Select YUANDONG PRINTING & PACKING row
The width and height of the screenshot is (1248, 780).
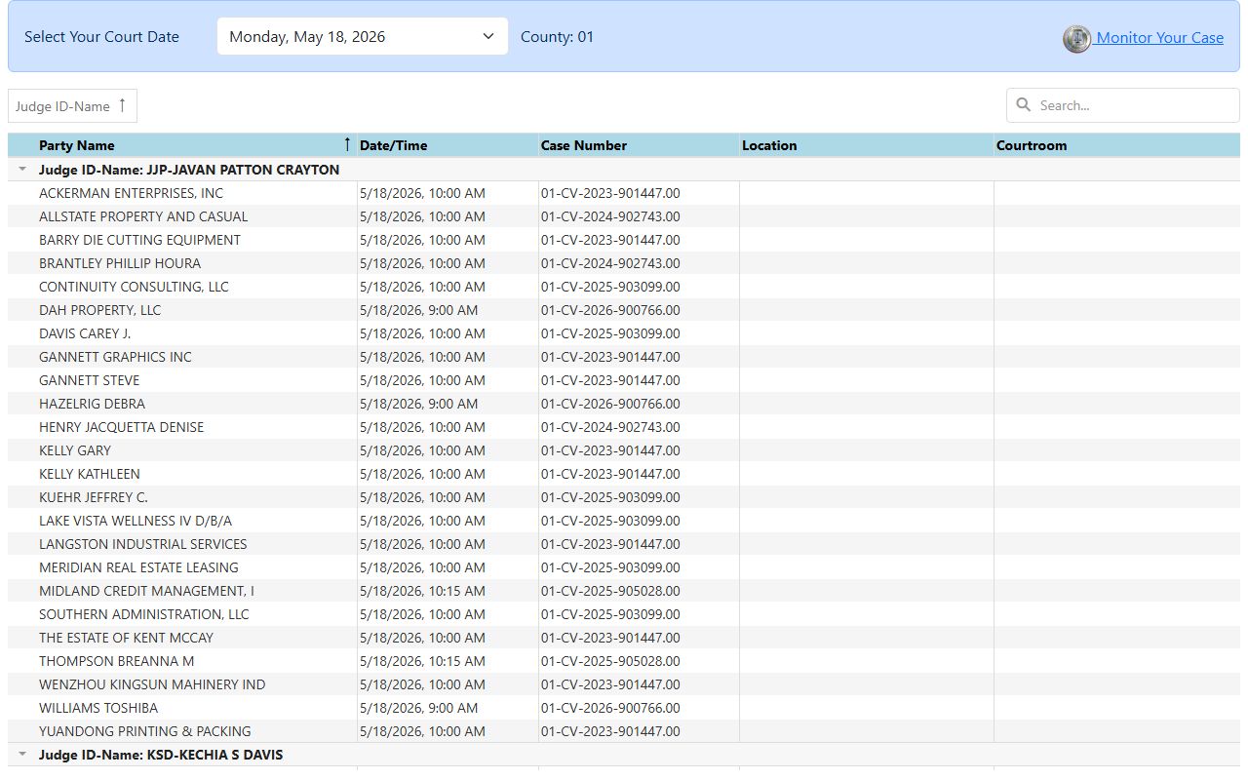(x=624, y=731)
